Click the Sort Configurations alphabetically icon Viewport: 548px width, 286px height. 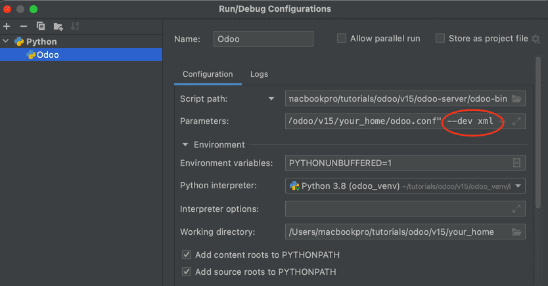pyautogui.click(x=75, y=26)
